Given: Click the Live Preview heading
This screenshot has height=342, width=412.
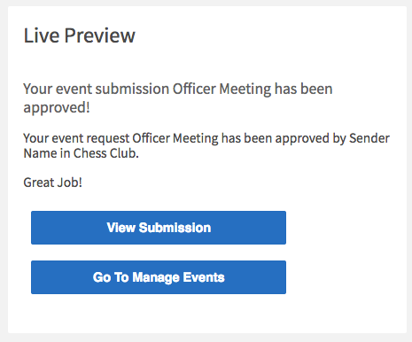Looking at the screenshot, I should pyautogui.click(x=79, y=35).
